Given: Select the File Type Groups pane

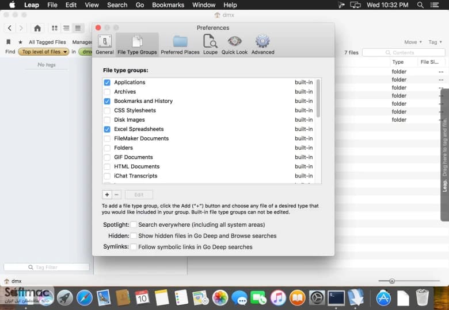Looking at the screenshot, I should tap(137, 45).
